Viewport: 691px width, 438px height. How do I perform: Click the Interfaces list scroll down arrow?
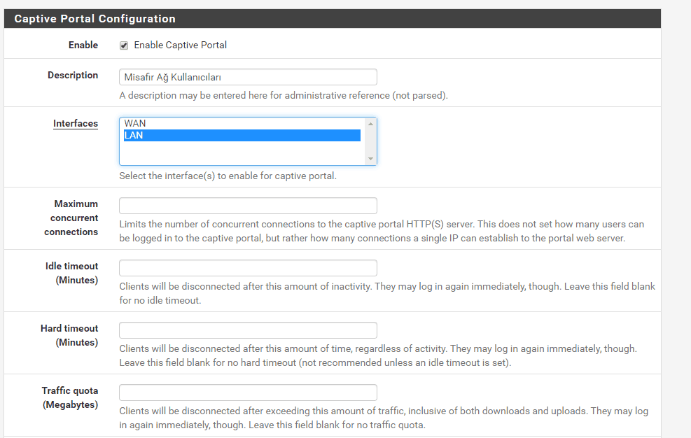point(370,159)
